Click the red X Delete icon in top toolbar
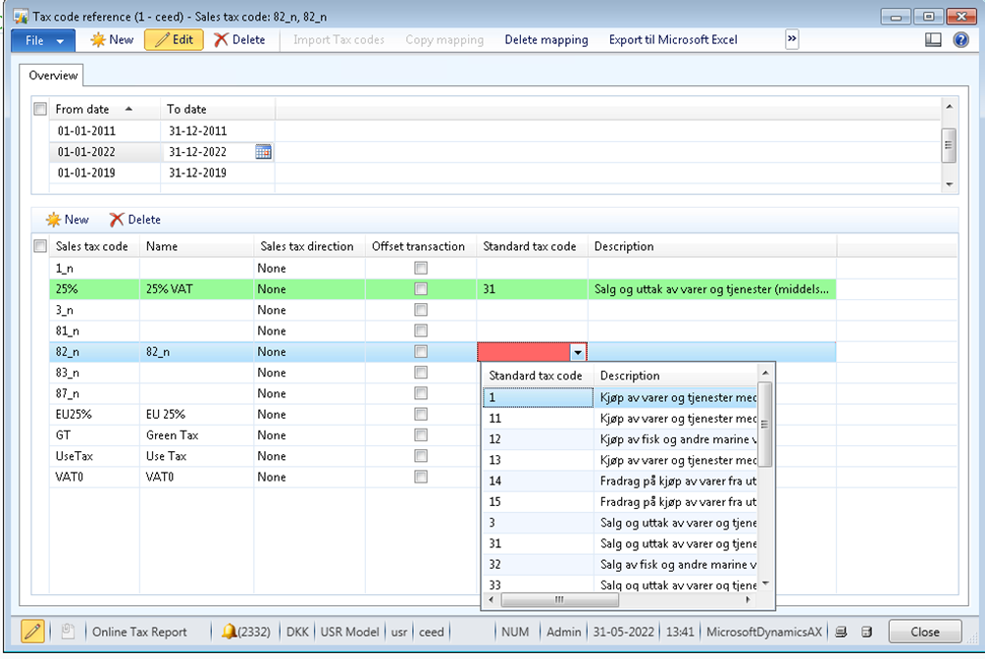This screenshot has width=985, height=659. [221, 39]
